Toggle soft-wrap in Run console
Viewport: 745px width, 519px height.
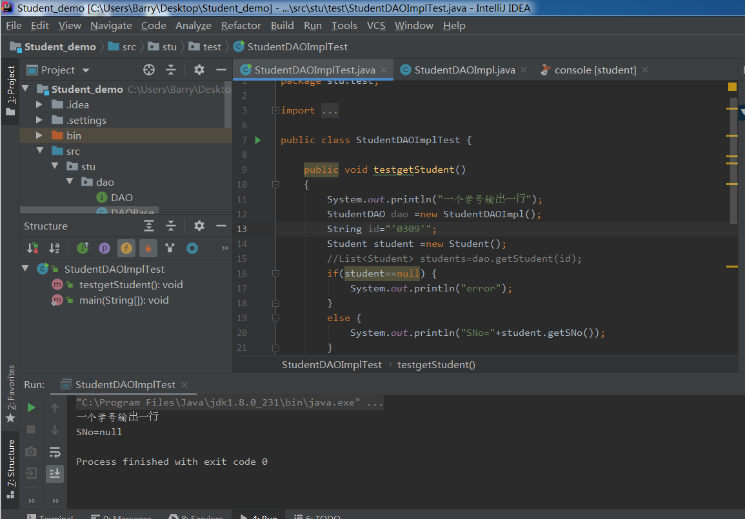click(x=55, y=452)
